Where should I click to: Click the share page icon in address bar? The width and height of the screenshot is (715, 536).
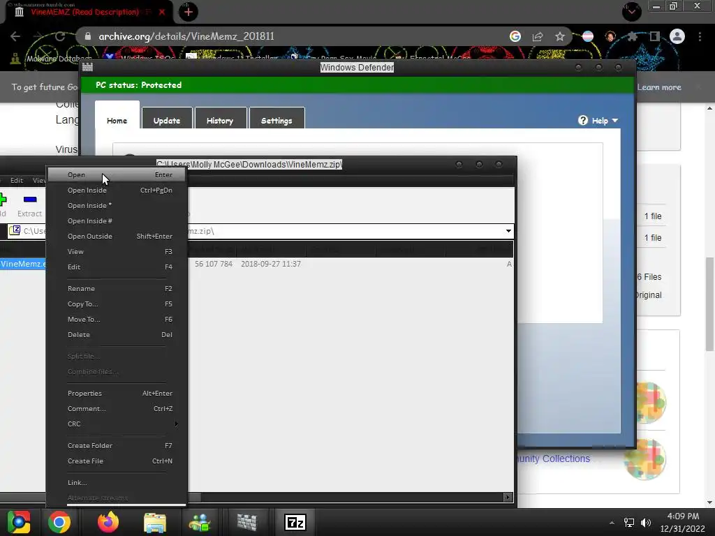[x=538, y=36]
